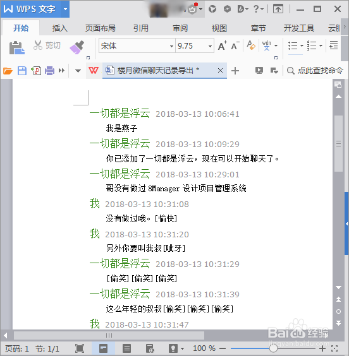This screenshot has height=356, width=349.
Task: Select the Format Painter brush
Action: pyautogui.click(x=77, y=47)
